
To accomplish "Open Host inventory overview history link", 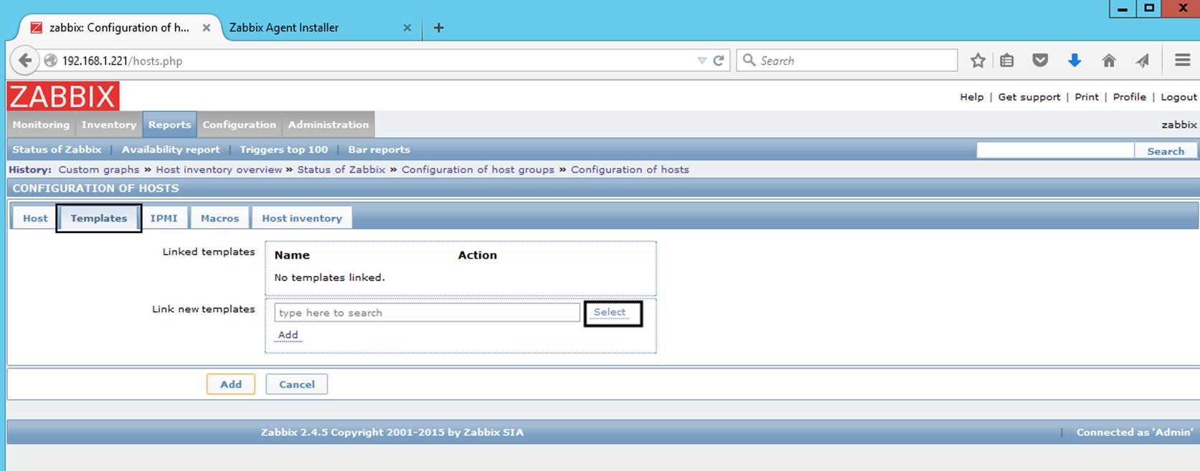I will pos(219,170).
